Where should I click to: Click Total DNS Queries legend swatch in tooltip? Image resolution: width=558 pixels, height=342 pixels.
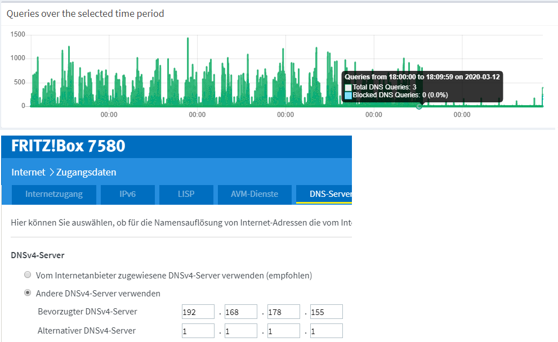point(348,87)
